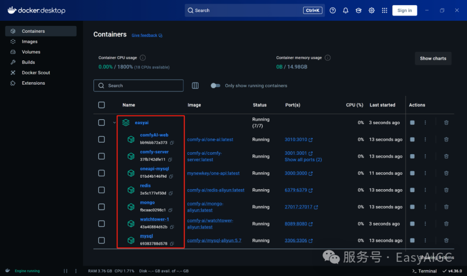Image resolution: width=467 pixels, height=276 pixels.
Task: Copy container ID 37fb742dfe11
Action: pos(170,159)
